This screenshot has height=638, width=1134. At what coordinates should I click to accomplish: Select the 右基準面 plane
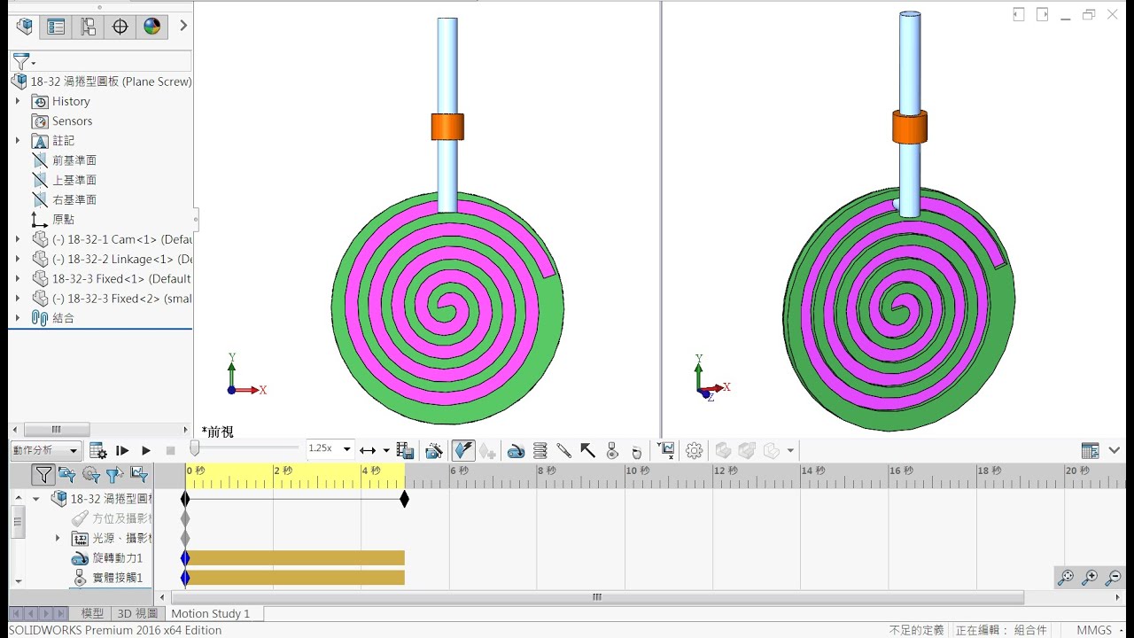[74, 199]
